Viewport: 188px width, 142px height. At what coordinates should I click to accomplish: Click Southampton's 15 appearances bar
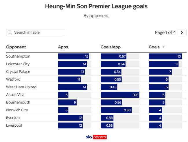pyautogui.click(x=74, y=56)
